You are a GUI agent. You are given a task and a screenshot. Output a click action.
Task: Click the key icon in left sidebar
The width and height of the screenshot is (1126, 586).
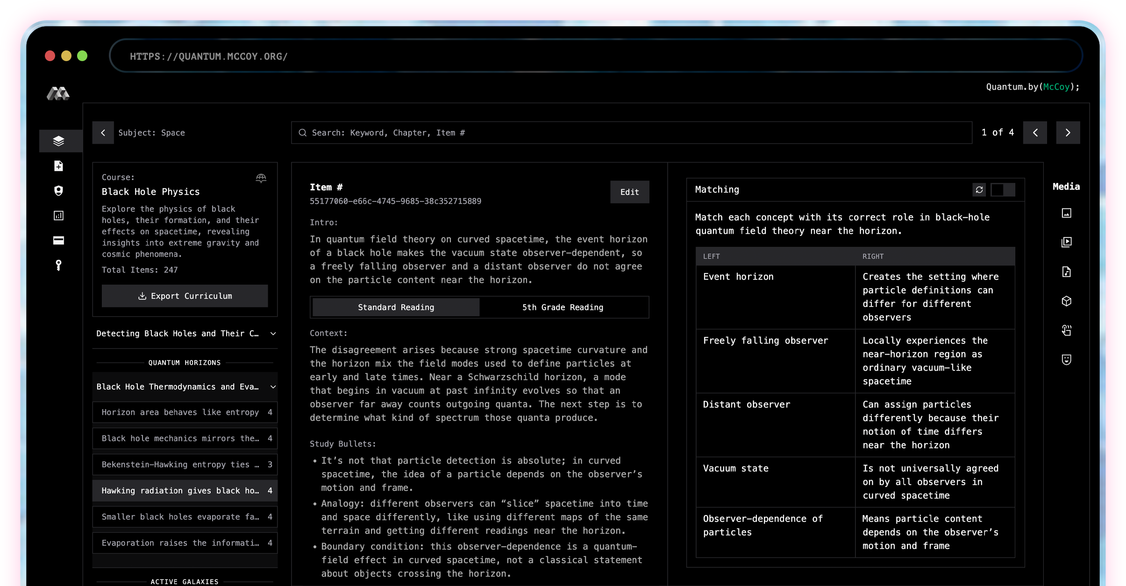pyautogui.click(x=58, y=265)
